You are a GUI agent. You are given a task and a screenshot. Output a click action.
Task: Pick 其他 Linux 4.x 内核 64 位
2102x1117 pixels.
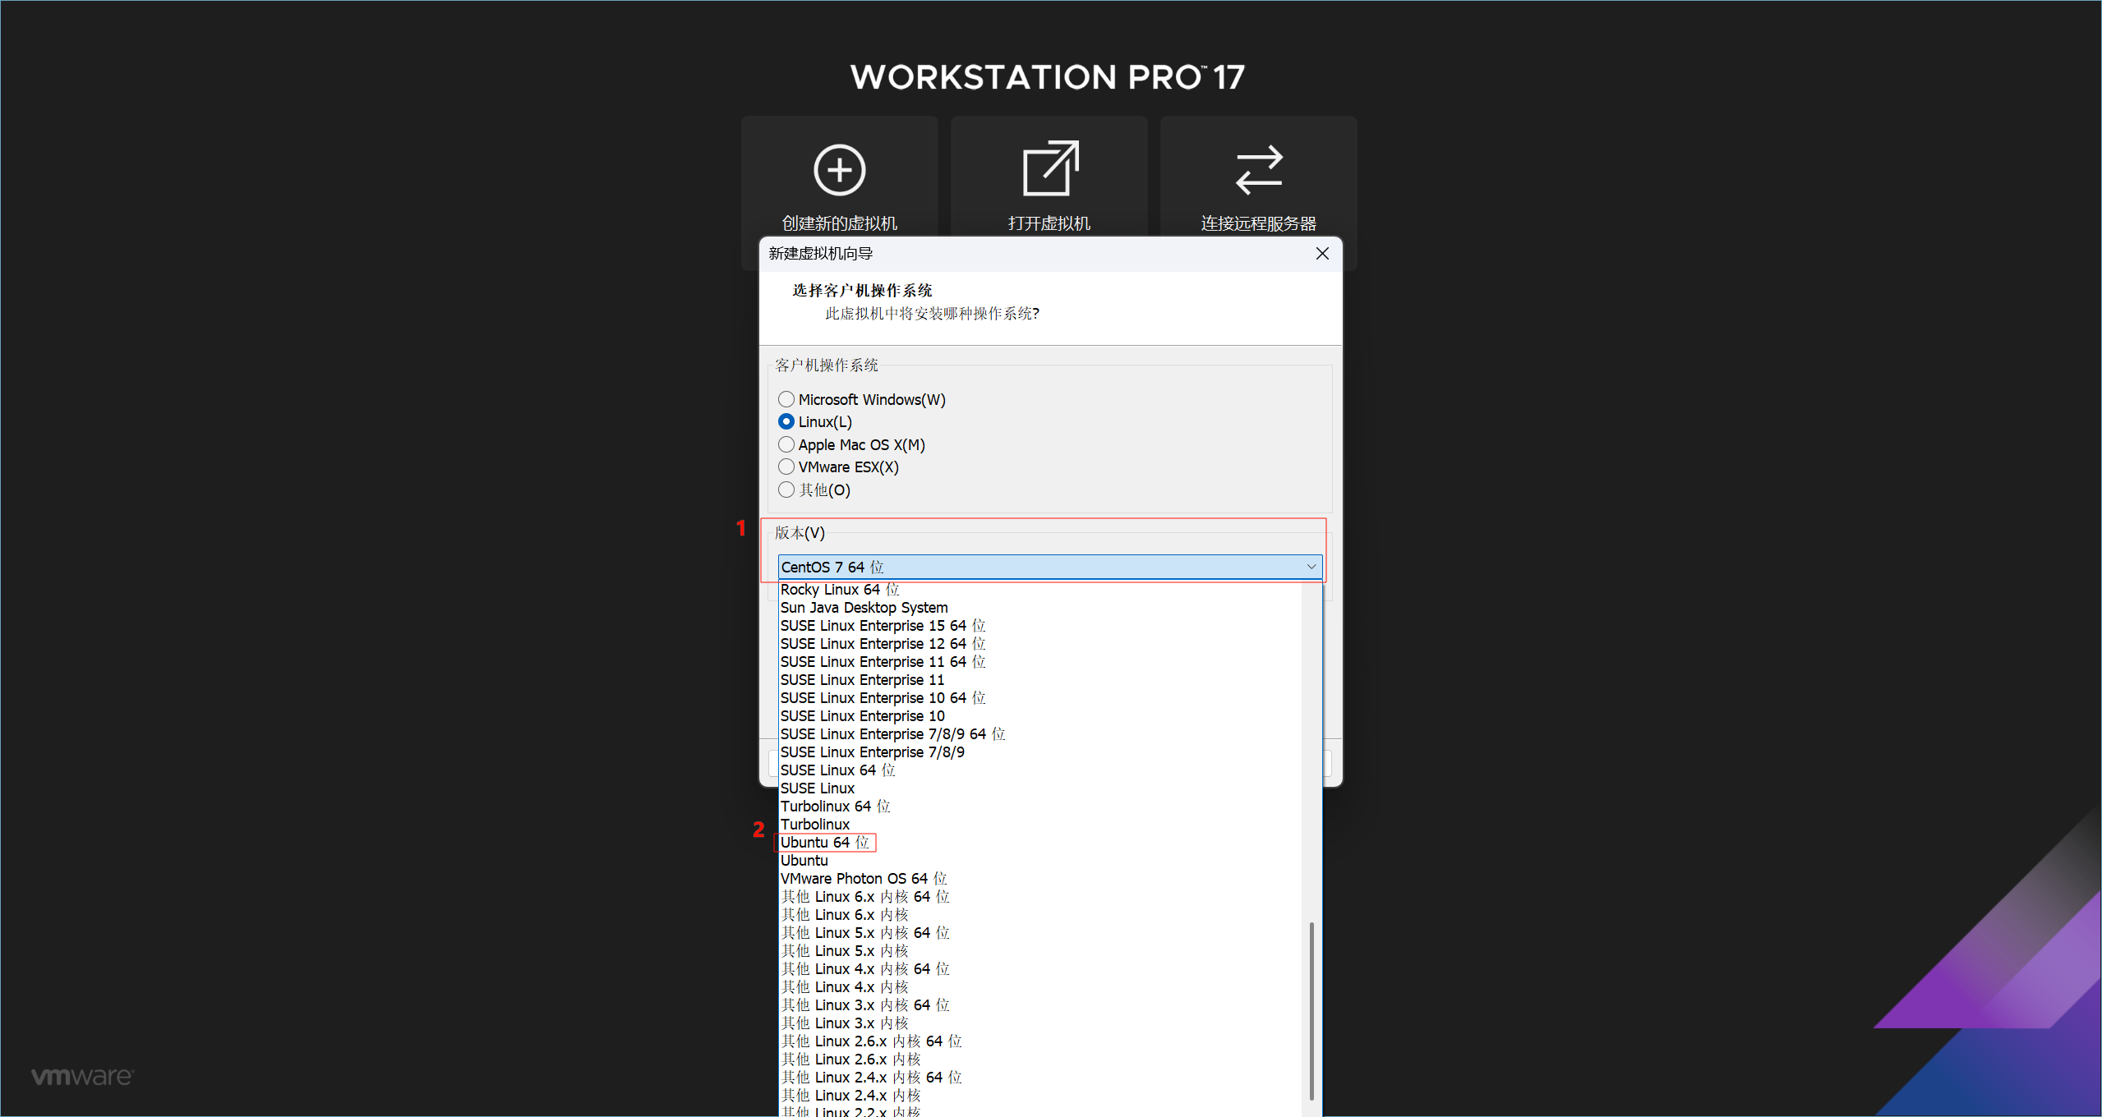pos(1039,969)
